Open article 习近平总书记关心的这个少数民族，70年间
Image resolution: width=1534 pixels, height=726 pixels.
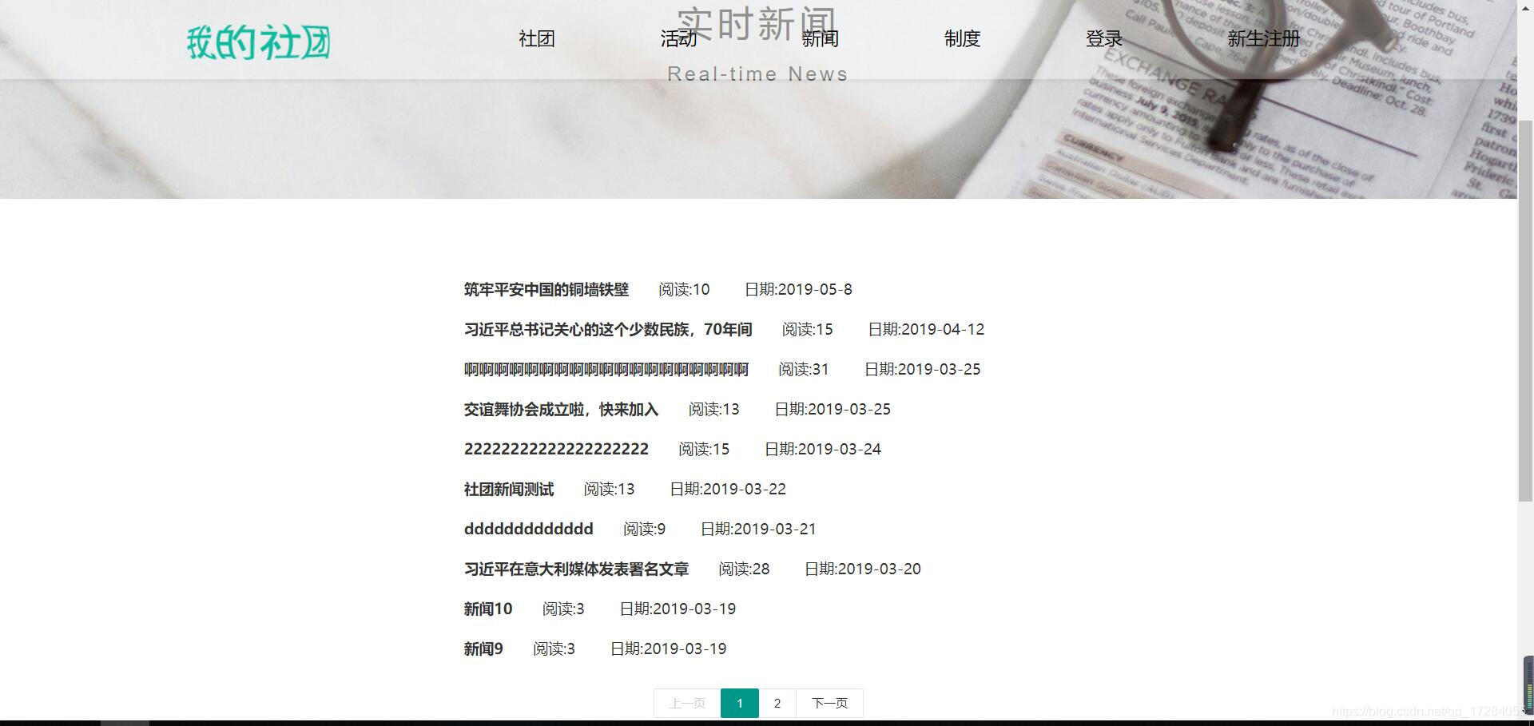pos(608,329)
